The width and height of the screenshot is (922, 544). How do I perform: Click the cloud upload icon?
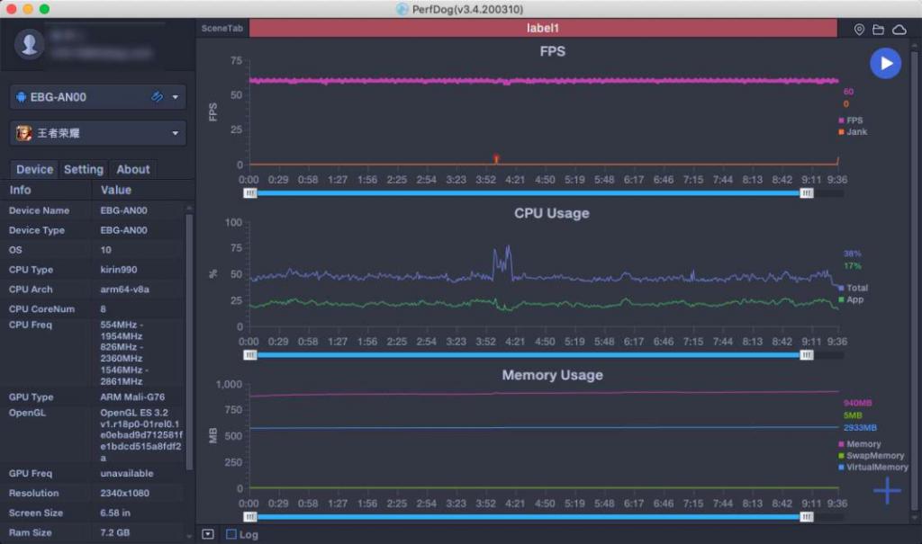(x=899, y=30)
